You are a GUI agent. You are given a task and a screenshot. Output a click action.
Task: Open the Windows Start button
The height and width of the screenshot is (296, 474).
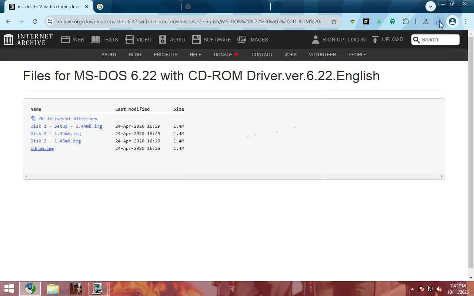pyautogui.click(x=9, y=289)
